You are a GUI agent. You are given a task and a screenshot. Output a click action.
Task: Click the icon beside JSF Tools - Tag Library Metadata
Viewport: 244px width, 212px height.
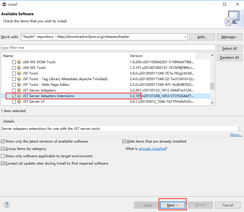[19, 79]
